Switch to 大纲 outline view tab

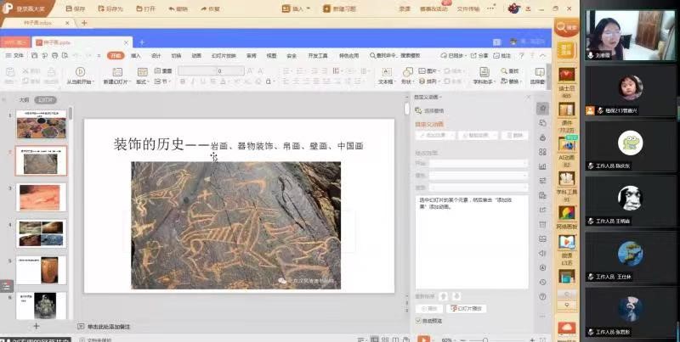pyautogui.click(x=24, y=99)
